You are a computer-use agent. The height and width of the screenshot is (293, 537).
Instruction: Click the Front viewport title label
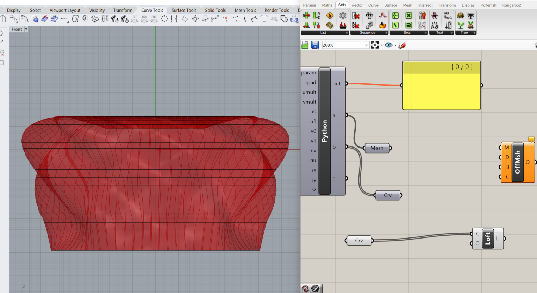click(x=17, y=29)
